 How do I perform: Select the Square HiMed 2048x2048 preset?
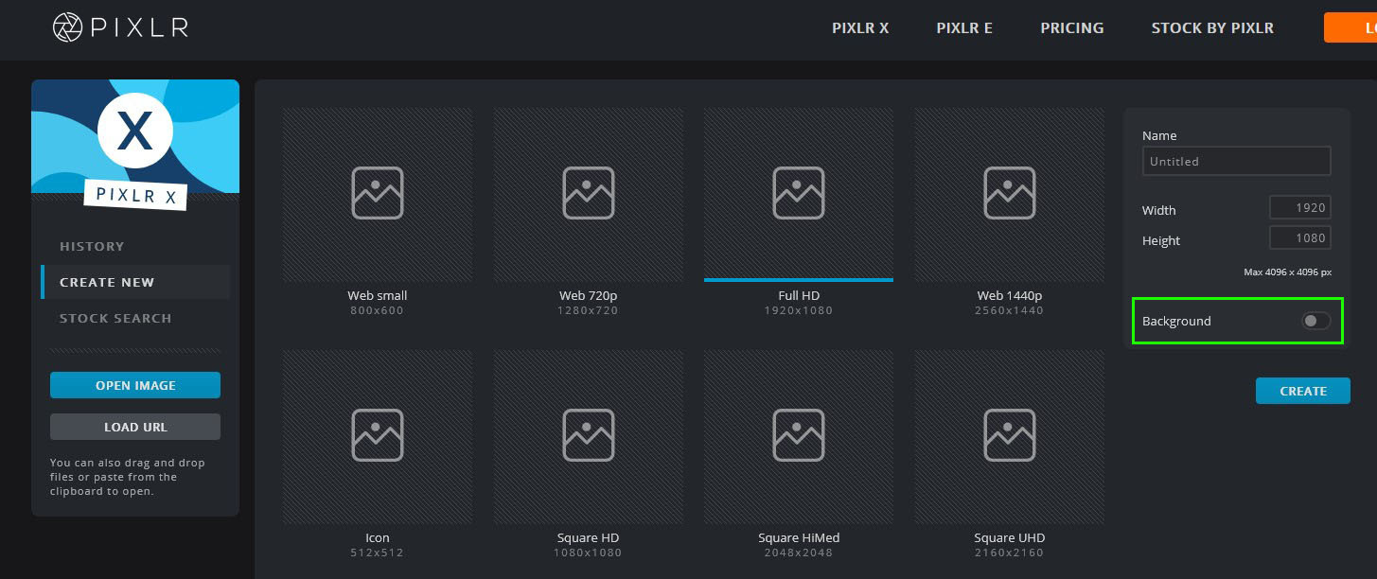tap(798, 436)
